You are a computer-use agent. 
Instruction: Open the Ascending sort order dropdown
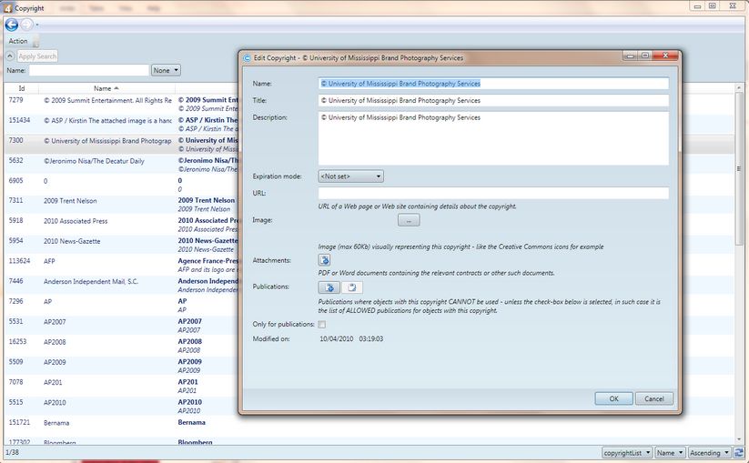(x=709, y=452)
